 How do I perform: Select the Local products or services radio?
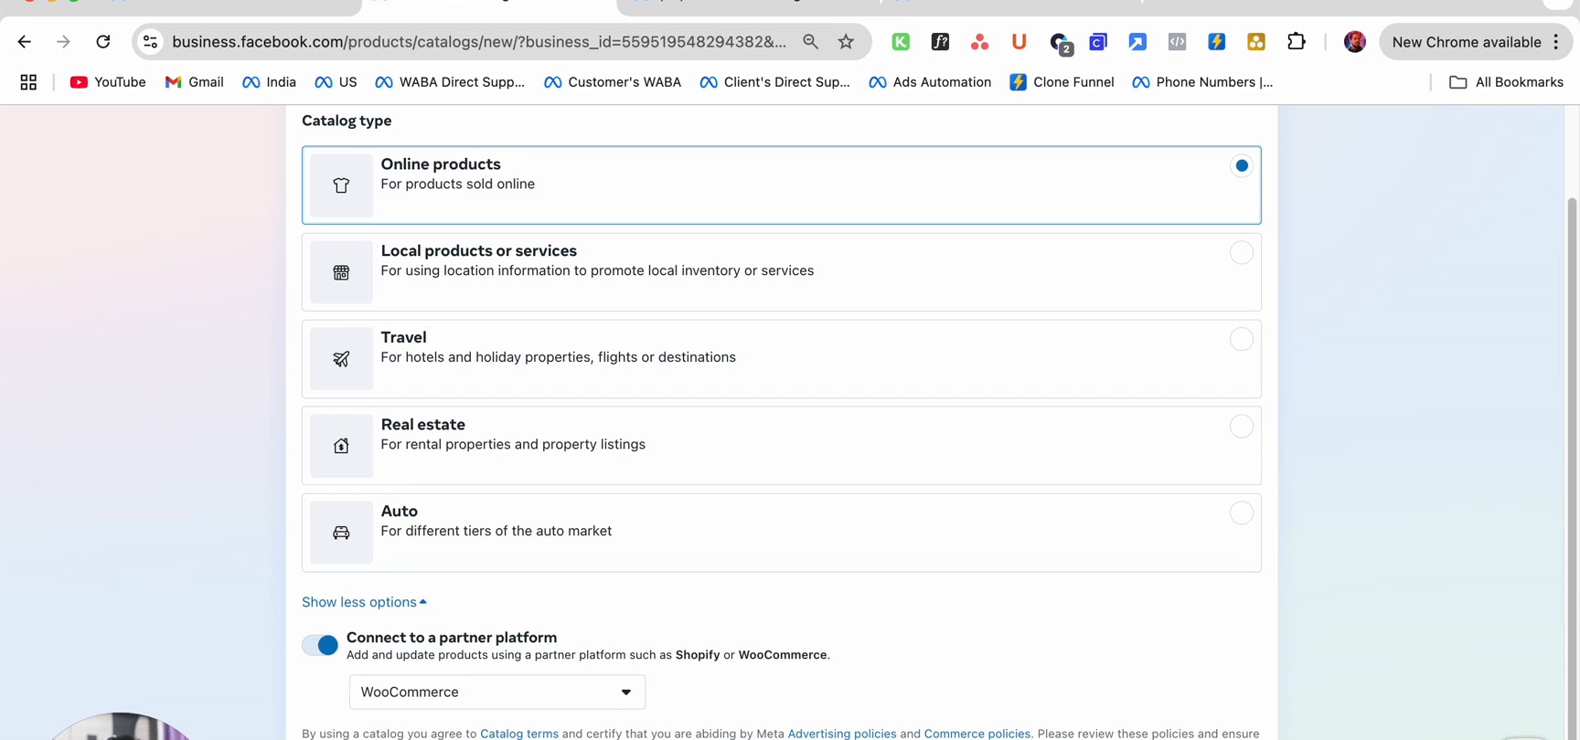[x=1241, y=252]
